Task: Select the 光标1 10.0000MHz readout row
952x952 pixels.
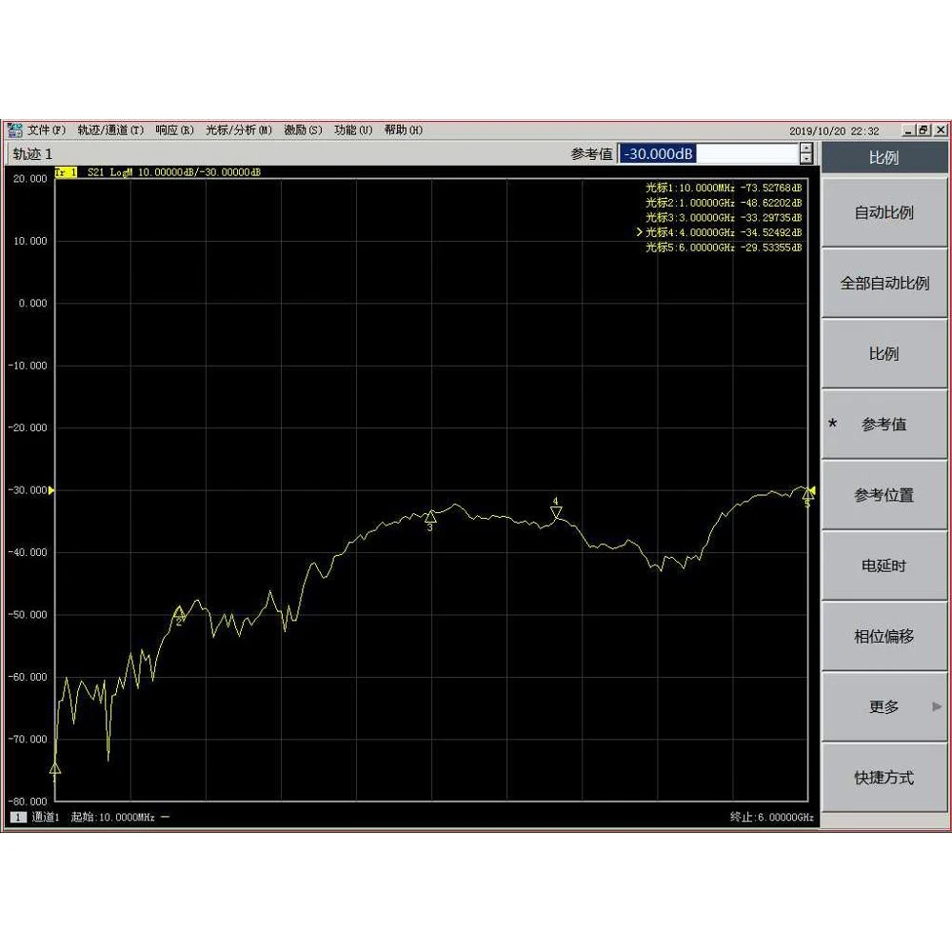Action: point(724,188)
